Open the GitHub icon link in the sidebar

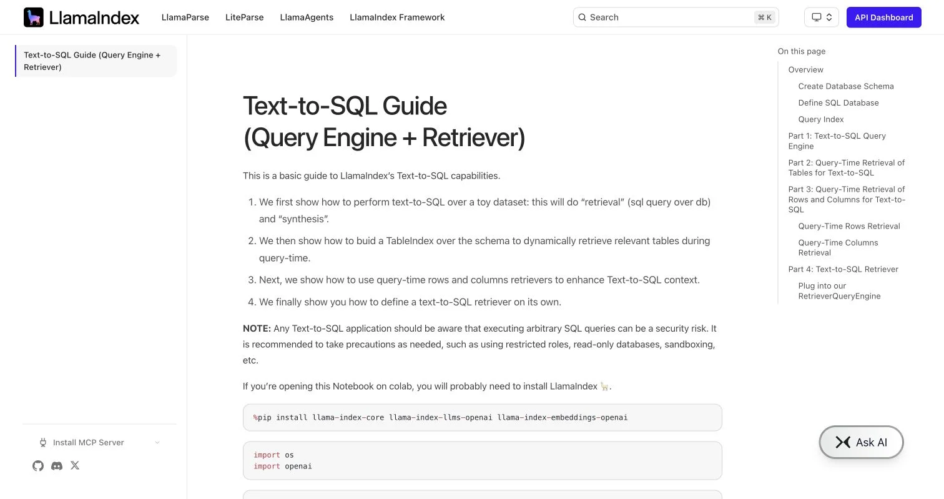(x=38, y=465)
